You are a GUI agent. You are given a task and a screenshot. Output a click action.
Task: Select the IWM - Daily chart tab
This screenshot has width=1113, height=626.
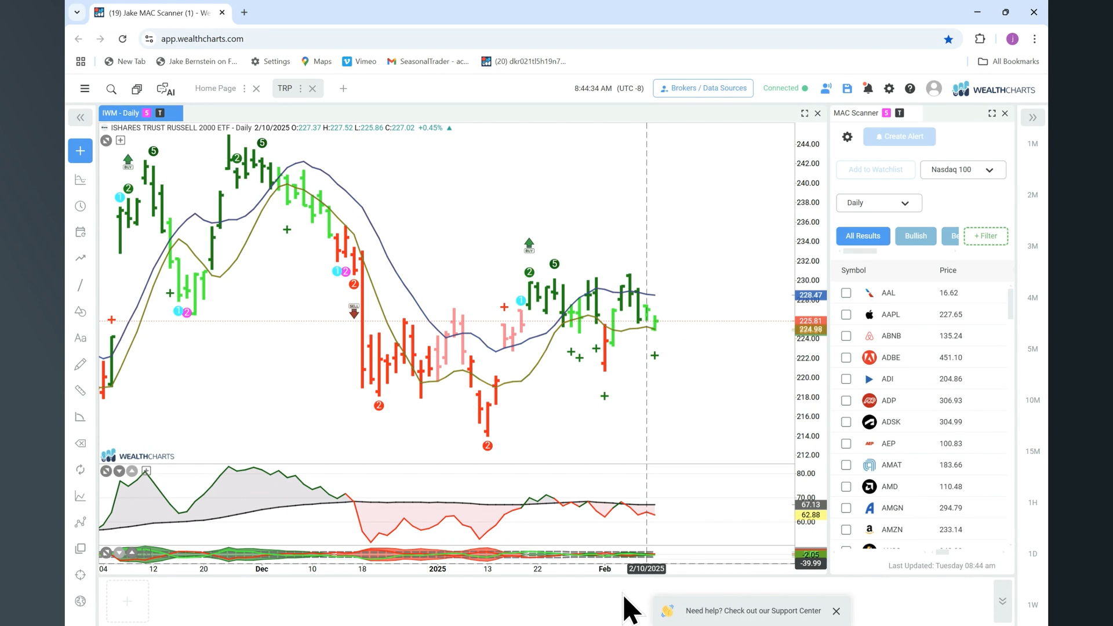pos(141,113)
